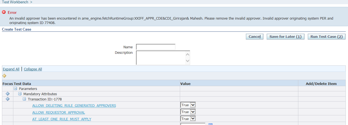Open the ALLOW_DELETING_RULE_GENERATED_APPROVERS value dropdown

click(188, 105)
